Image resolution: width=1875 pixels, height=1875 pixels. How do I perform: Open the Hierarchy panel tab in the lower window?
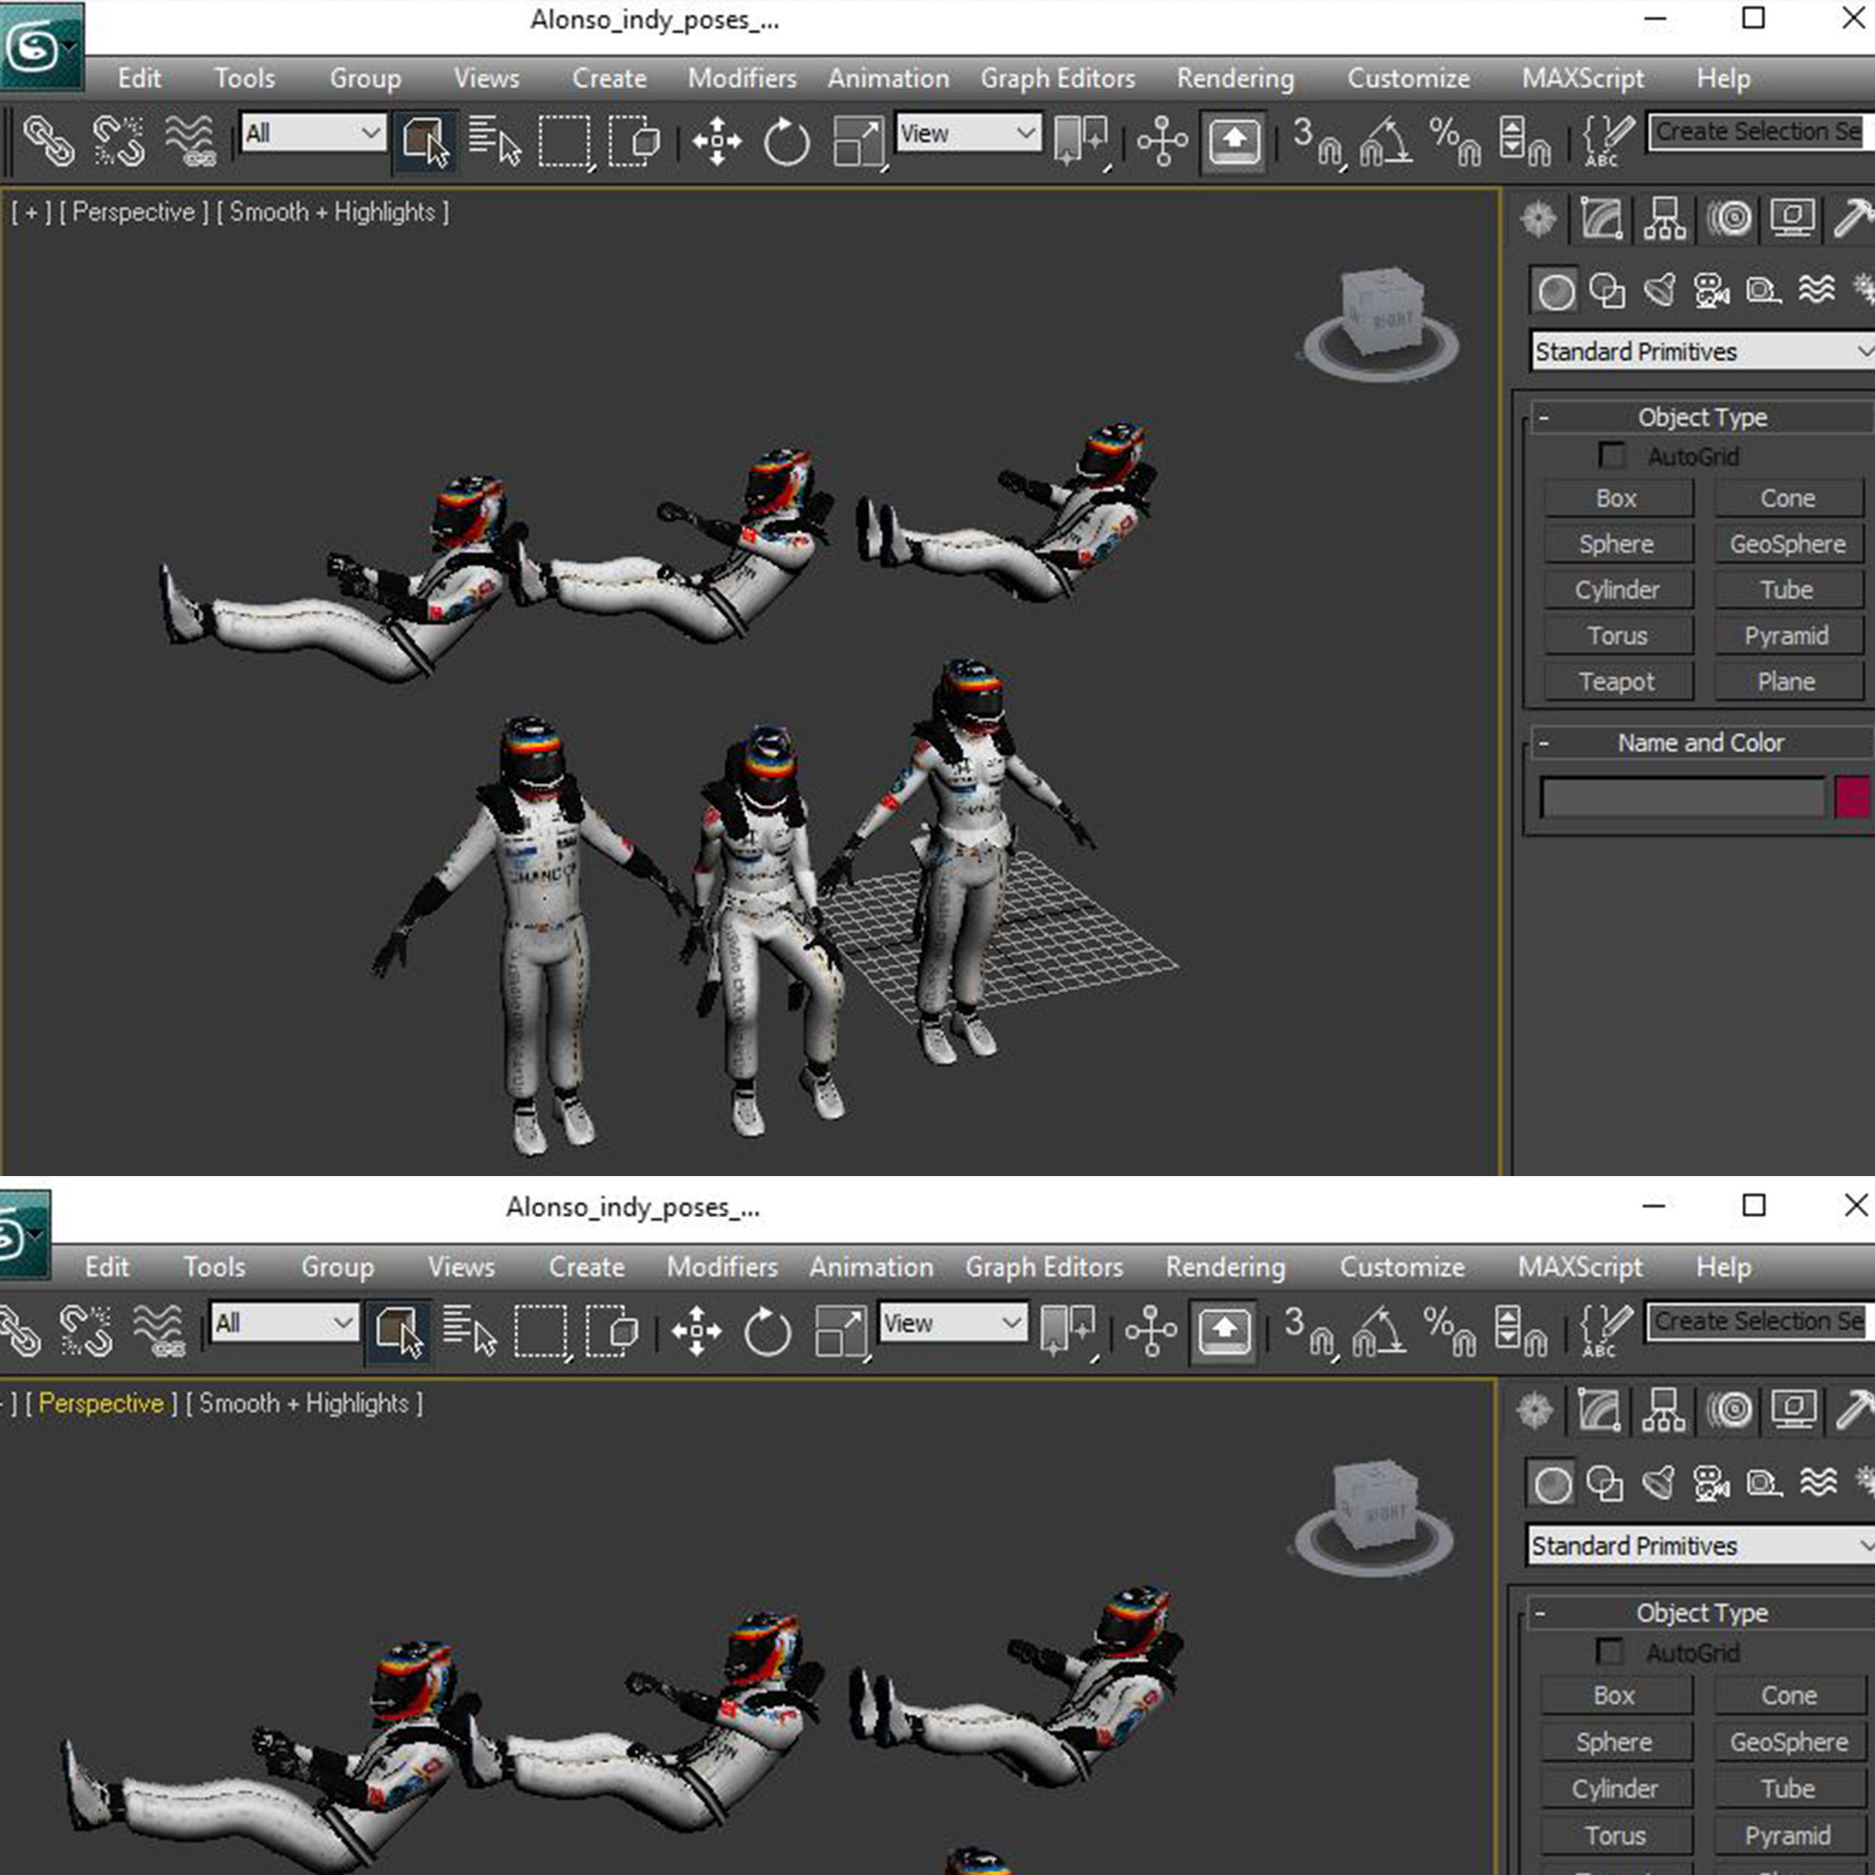pos(1663,1410)
